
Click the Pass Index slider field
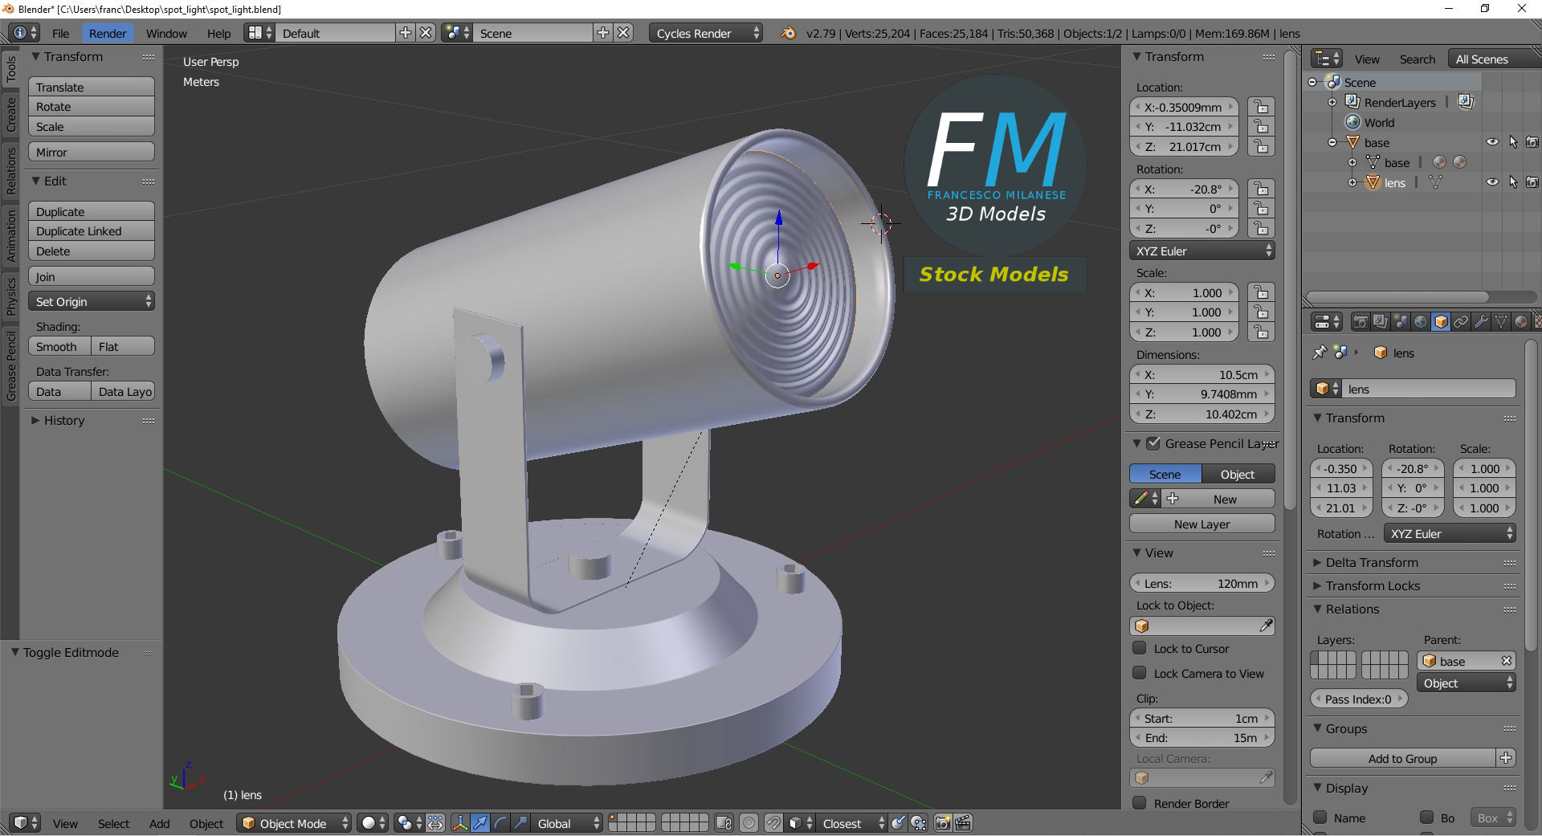[x=1359, y=699]
